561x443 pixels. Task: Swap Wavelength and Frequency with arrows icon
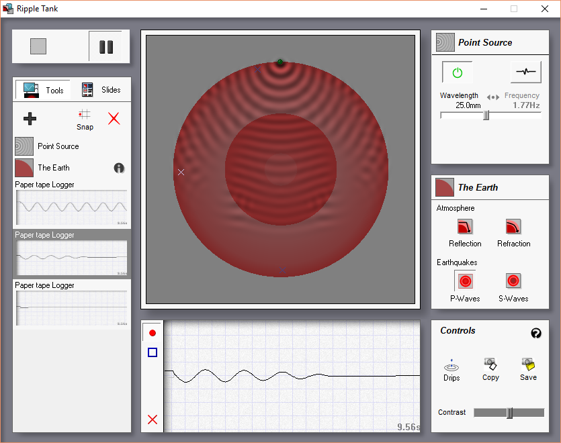coord(492,97)
